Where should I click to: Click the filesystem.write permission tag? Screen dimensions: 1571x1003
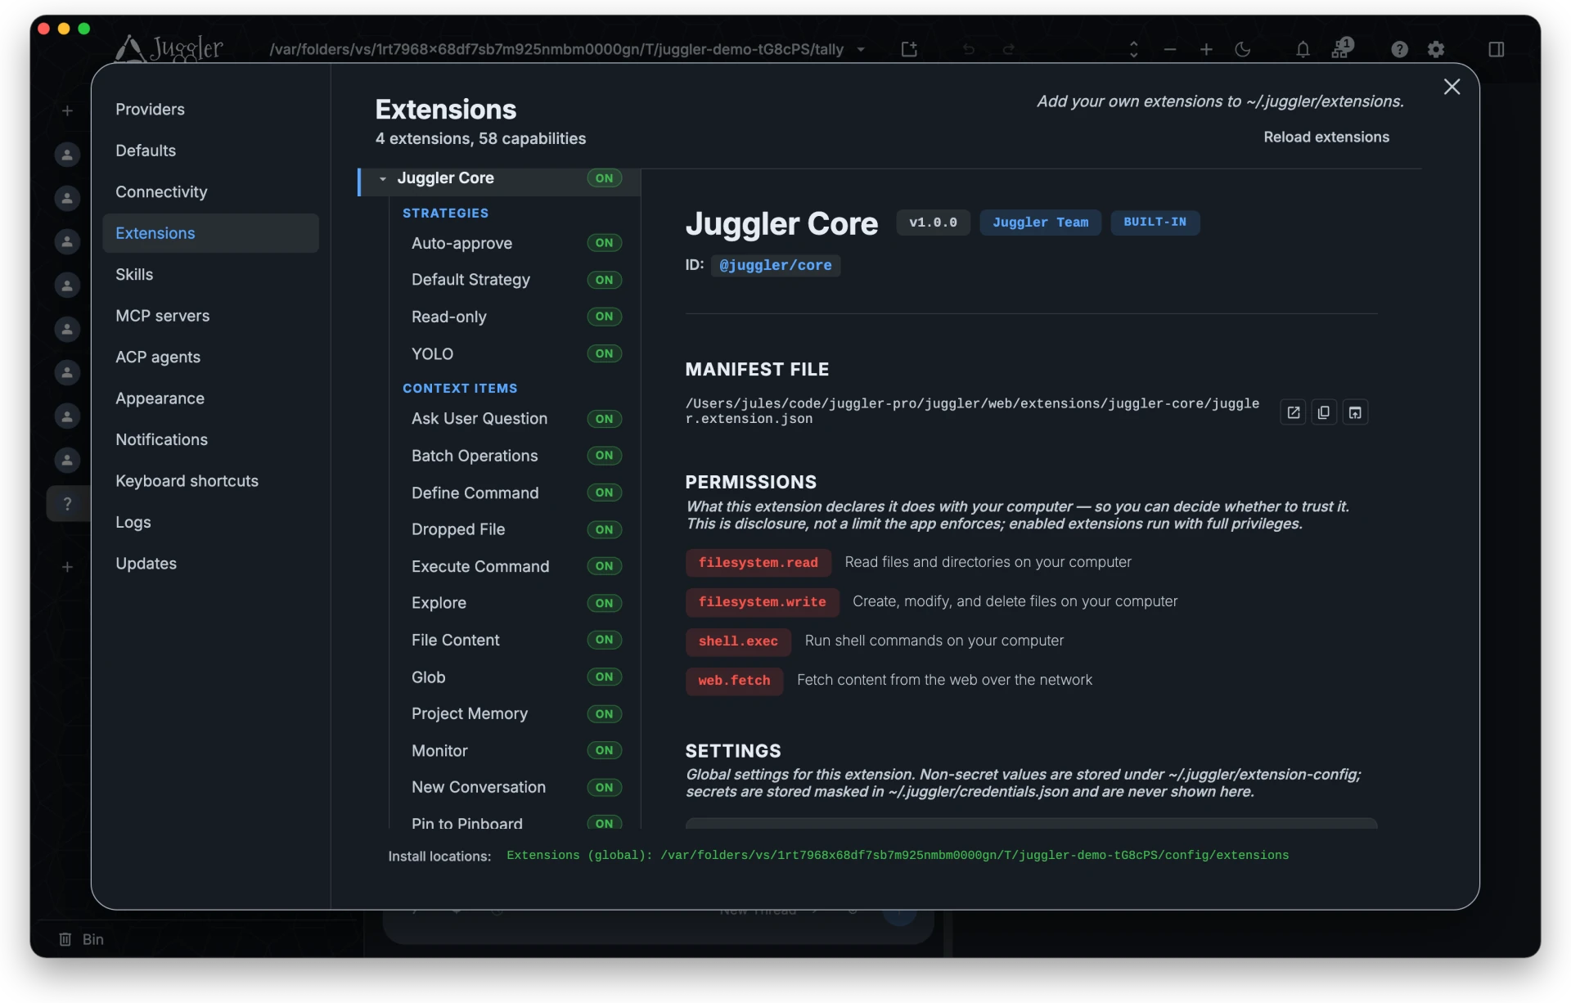click(x=762, y=602)
